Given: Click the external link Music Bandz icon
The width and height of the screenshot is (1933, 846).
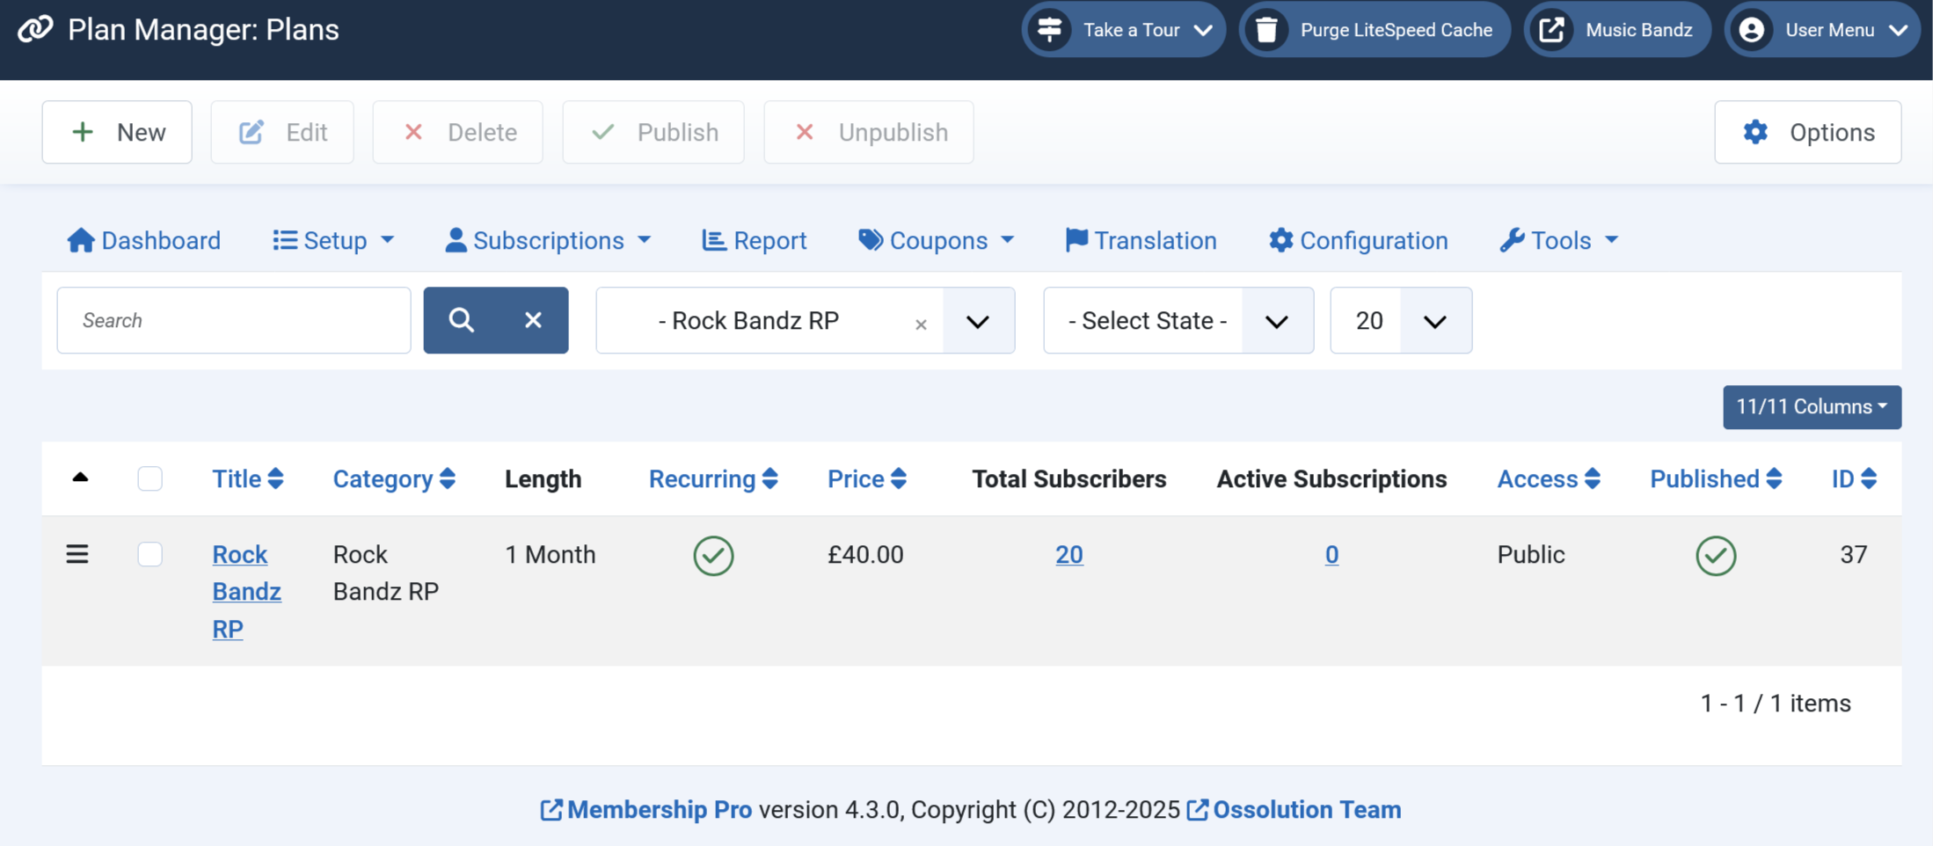Looking at the screenshot, I should [1551, 30].
